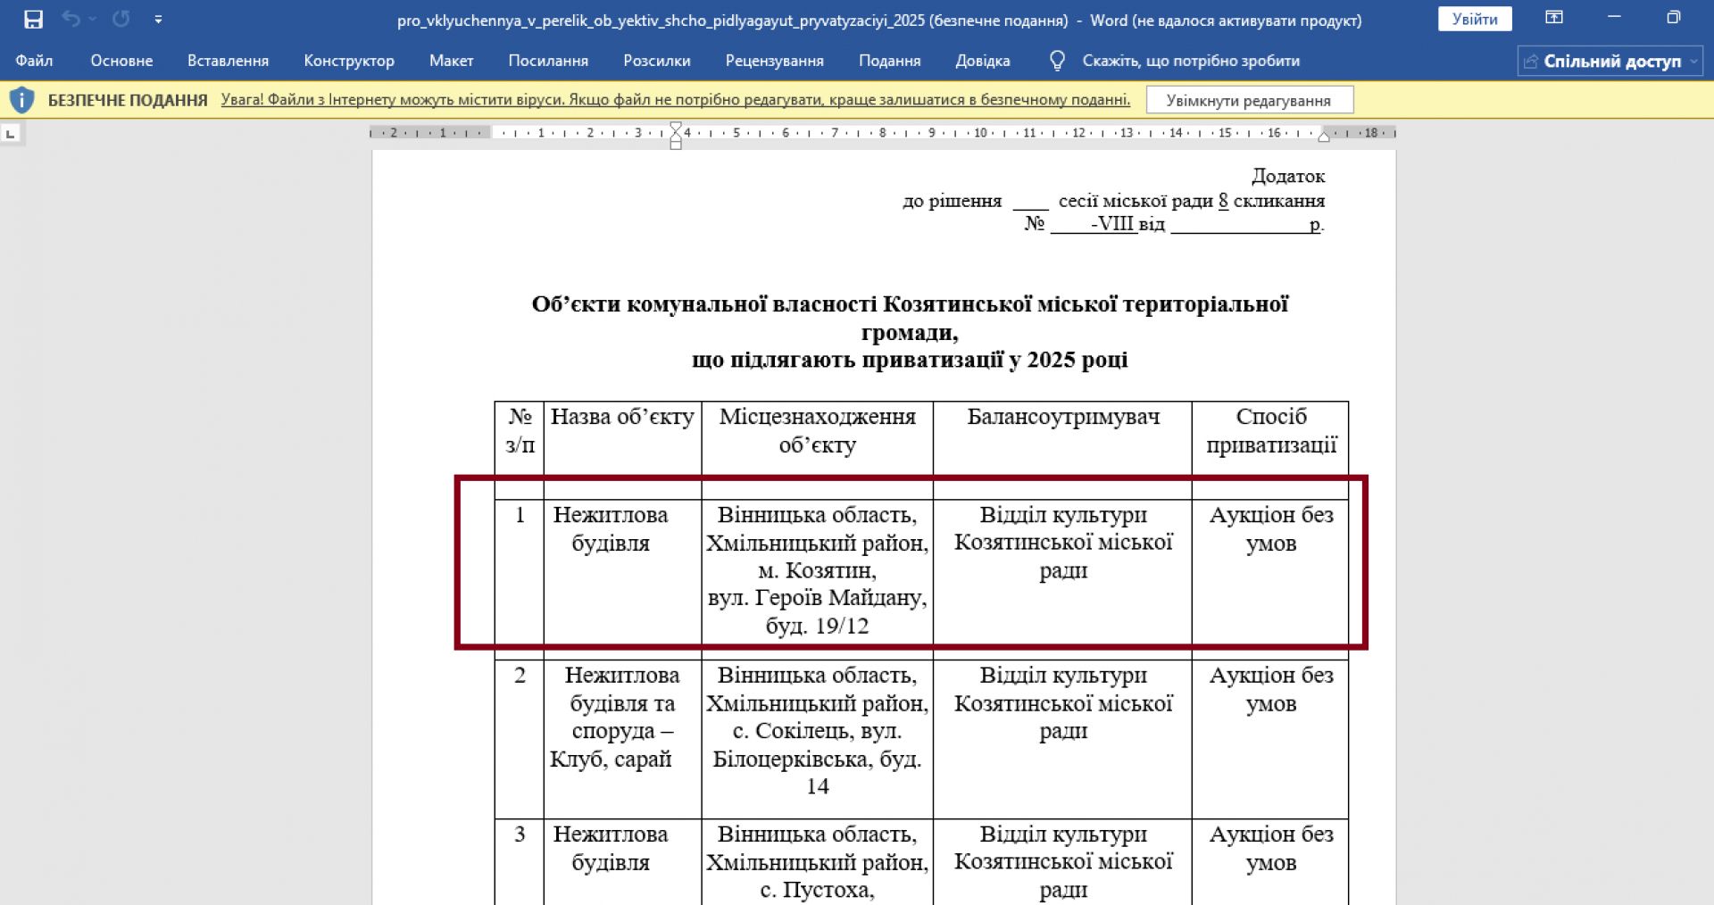Screen dimensions: 1714x905
Task: Open the Файл menu
Action: coord(34,61)
